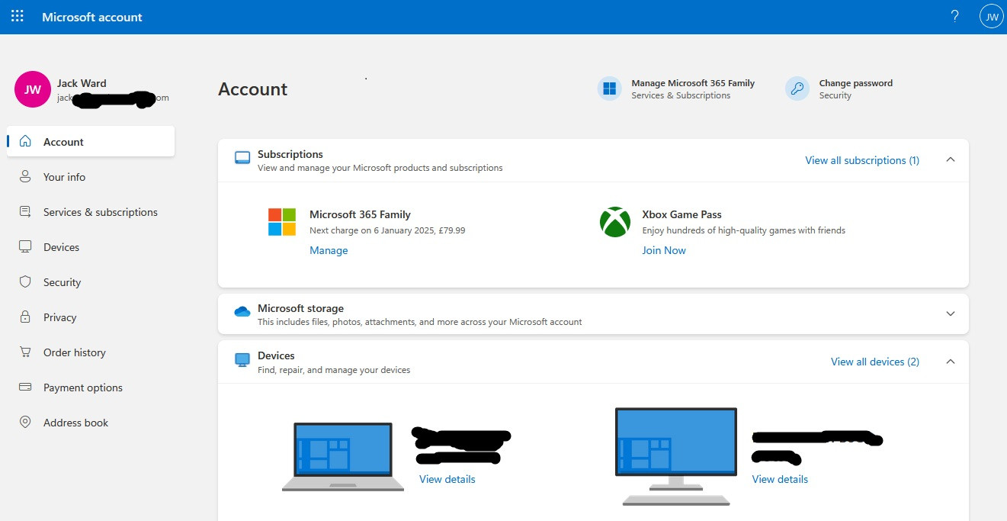This screenshot has height=521, width=1007.
Task: Open the JW account avatar in header
Action: coord(991,16)
